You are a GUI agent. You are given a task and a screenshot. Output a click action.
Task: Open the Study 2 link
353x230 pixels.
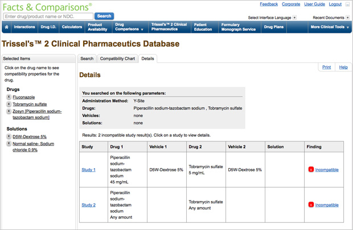pos(88,205)
